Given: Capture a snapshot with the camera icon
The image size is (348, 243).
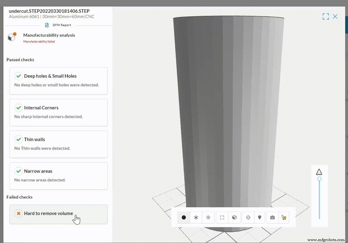Looking at the screenshot, I should (x=272, y=218).
